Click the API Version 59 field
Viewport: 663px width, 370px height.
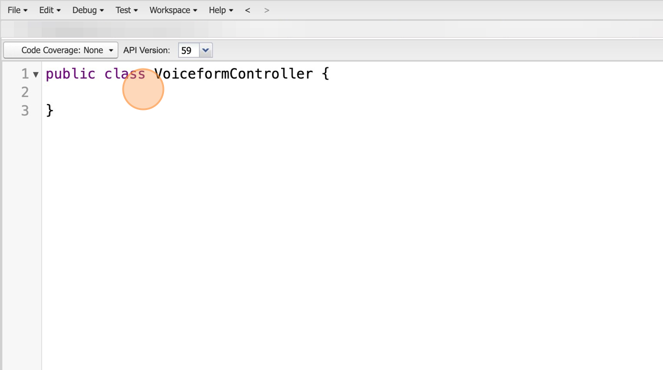coord(189,51)
